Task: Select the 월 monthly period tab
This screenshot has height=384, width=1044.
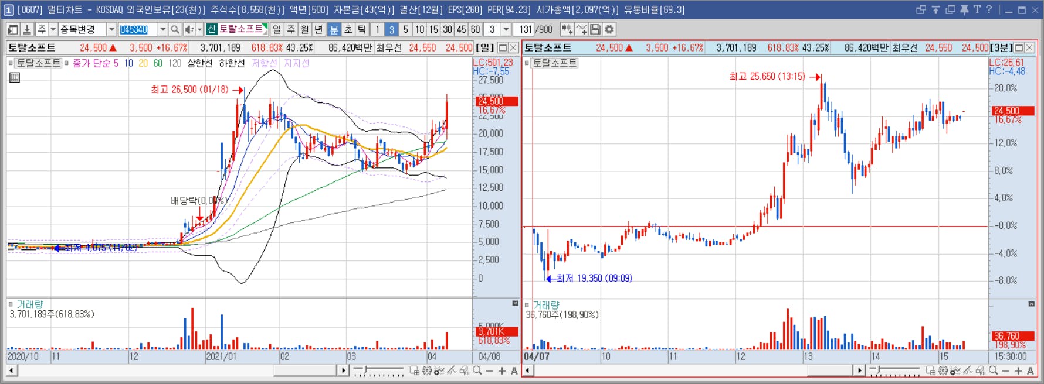Action: 305,29
